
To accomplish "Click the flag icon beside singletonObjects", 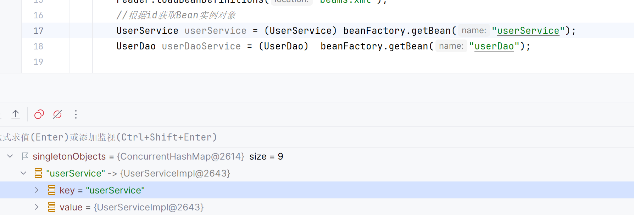I will coord(25,156).
